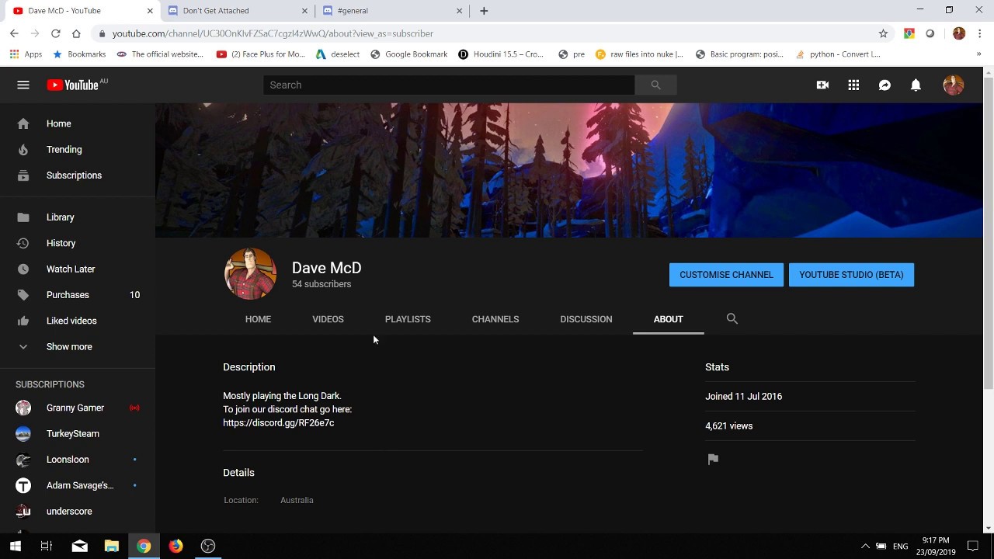Image resolution: width=994 pixels, height=559 pixels.
Task: Go back in Chrome
Action: 14,33
